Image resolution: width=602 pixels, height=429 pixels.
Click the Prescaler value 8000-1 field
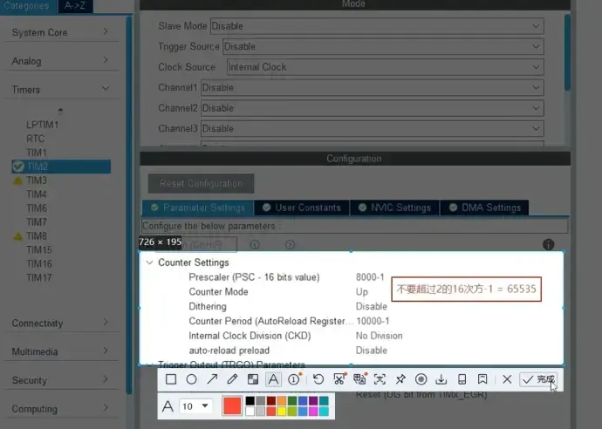coord(370,277)
